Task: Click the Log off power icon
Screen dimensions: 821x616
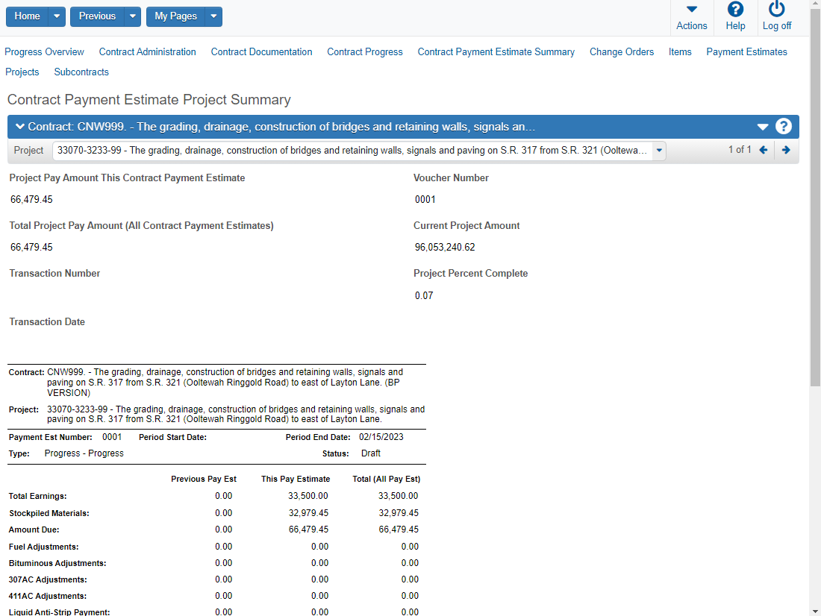Action: point(776,9)
